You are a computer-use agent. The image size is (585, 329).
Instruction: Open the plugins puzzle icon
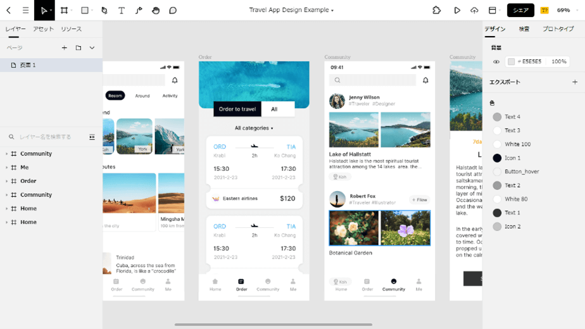coord(436,10)
